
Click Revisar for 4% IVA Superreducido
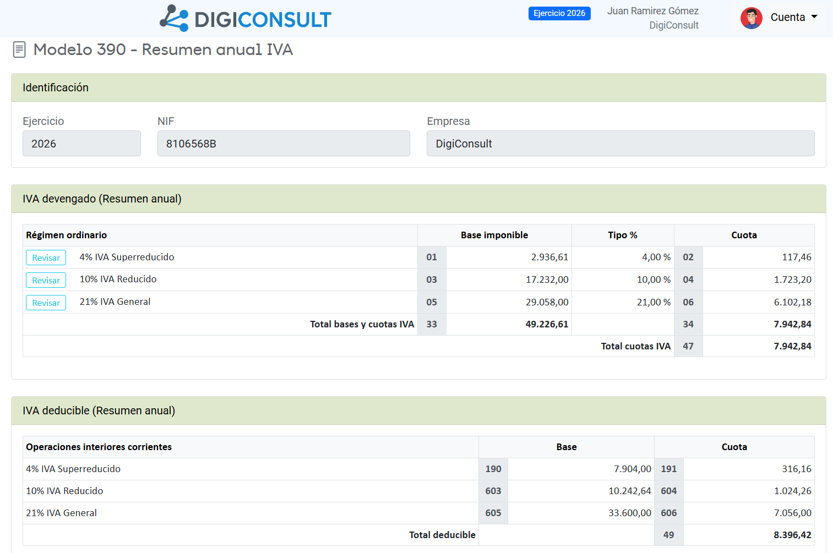[46, 258]
